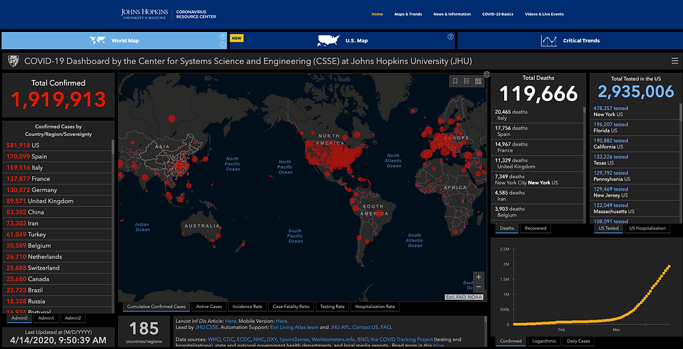Open the map legend list icon
This screenshot has width=683, height=349.
coord(466,81)
